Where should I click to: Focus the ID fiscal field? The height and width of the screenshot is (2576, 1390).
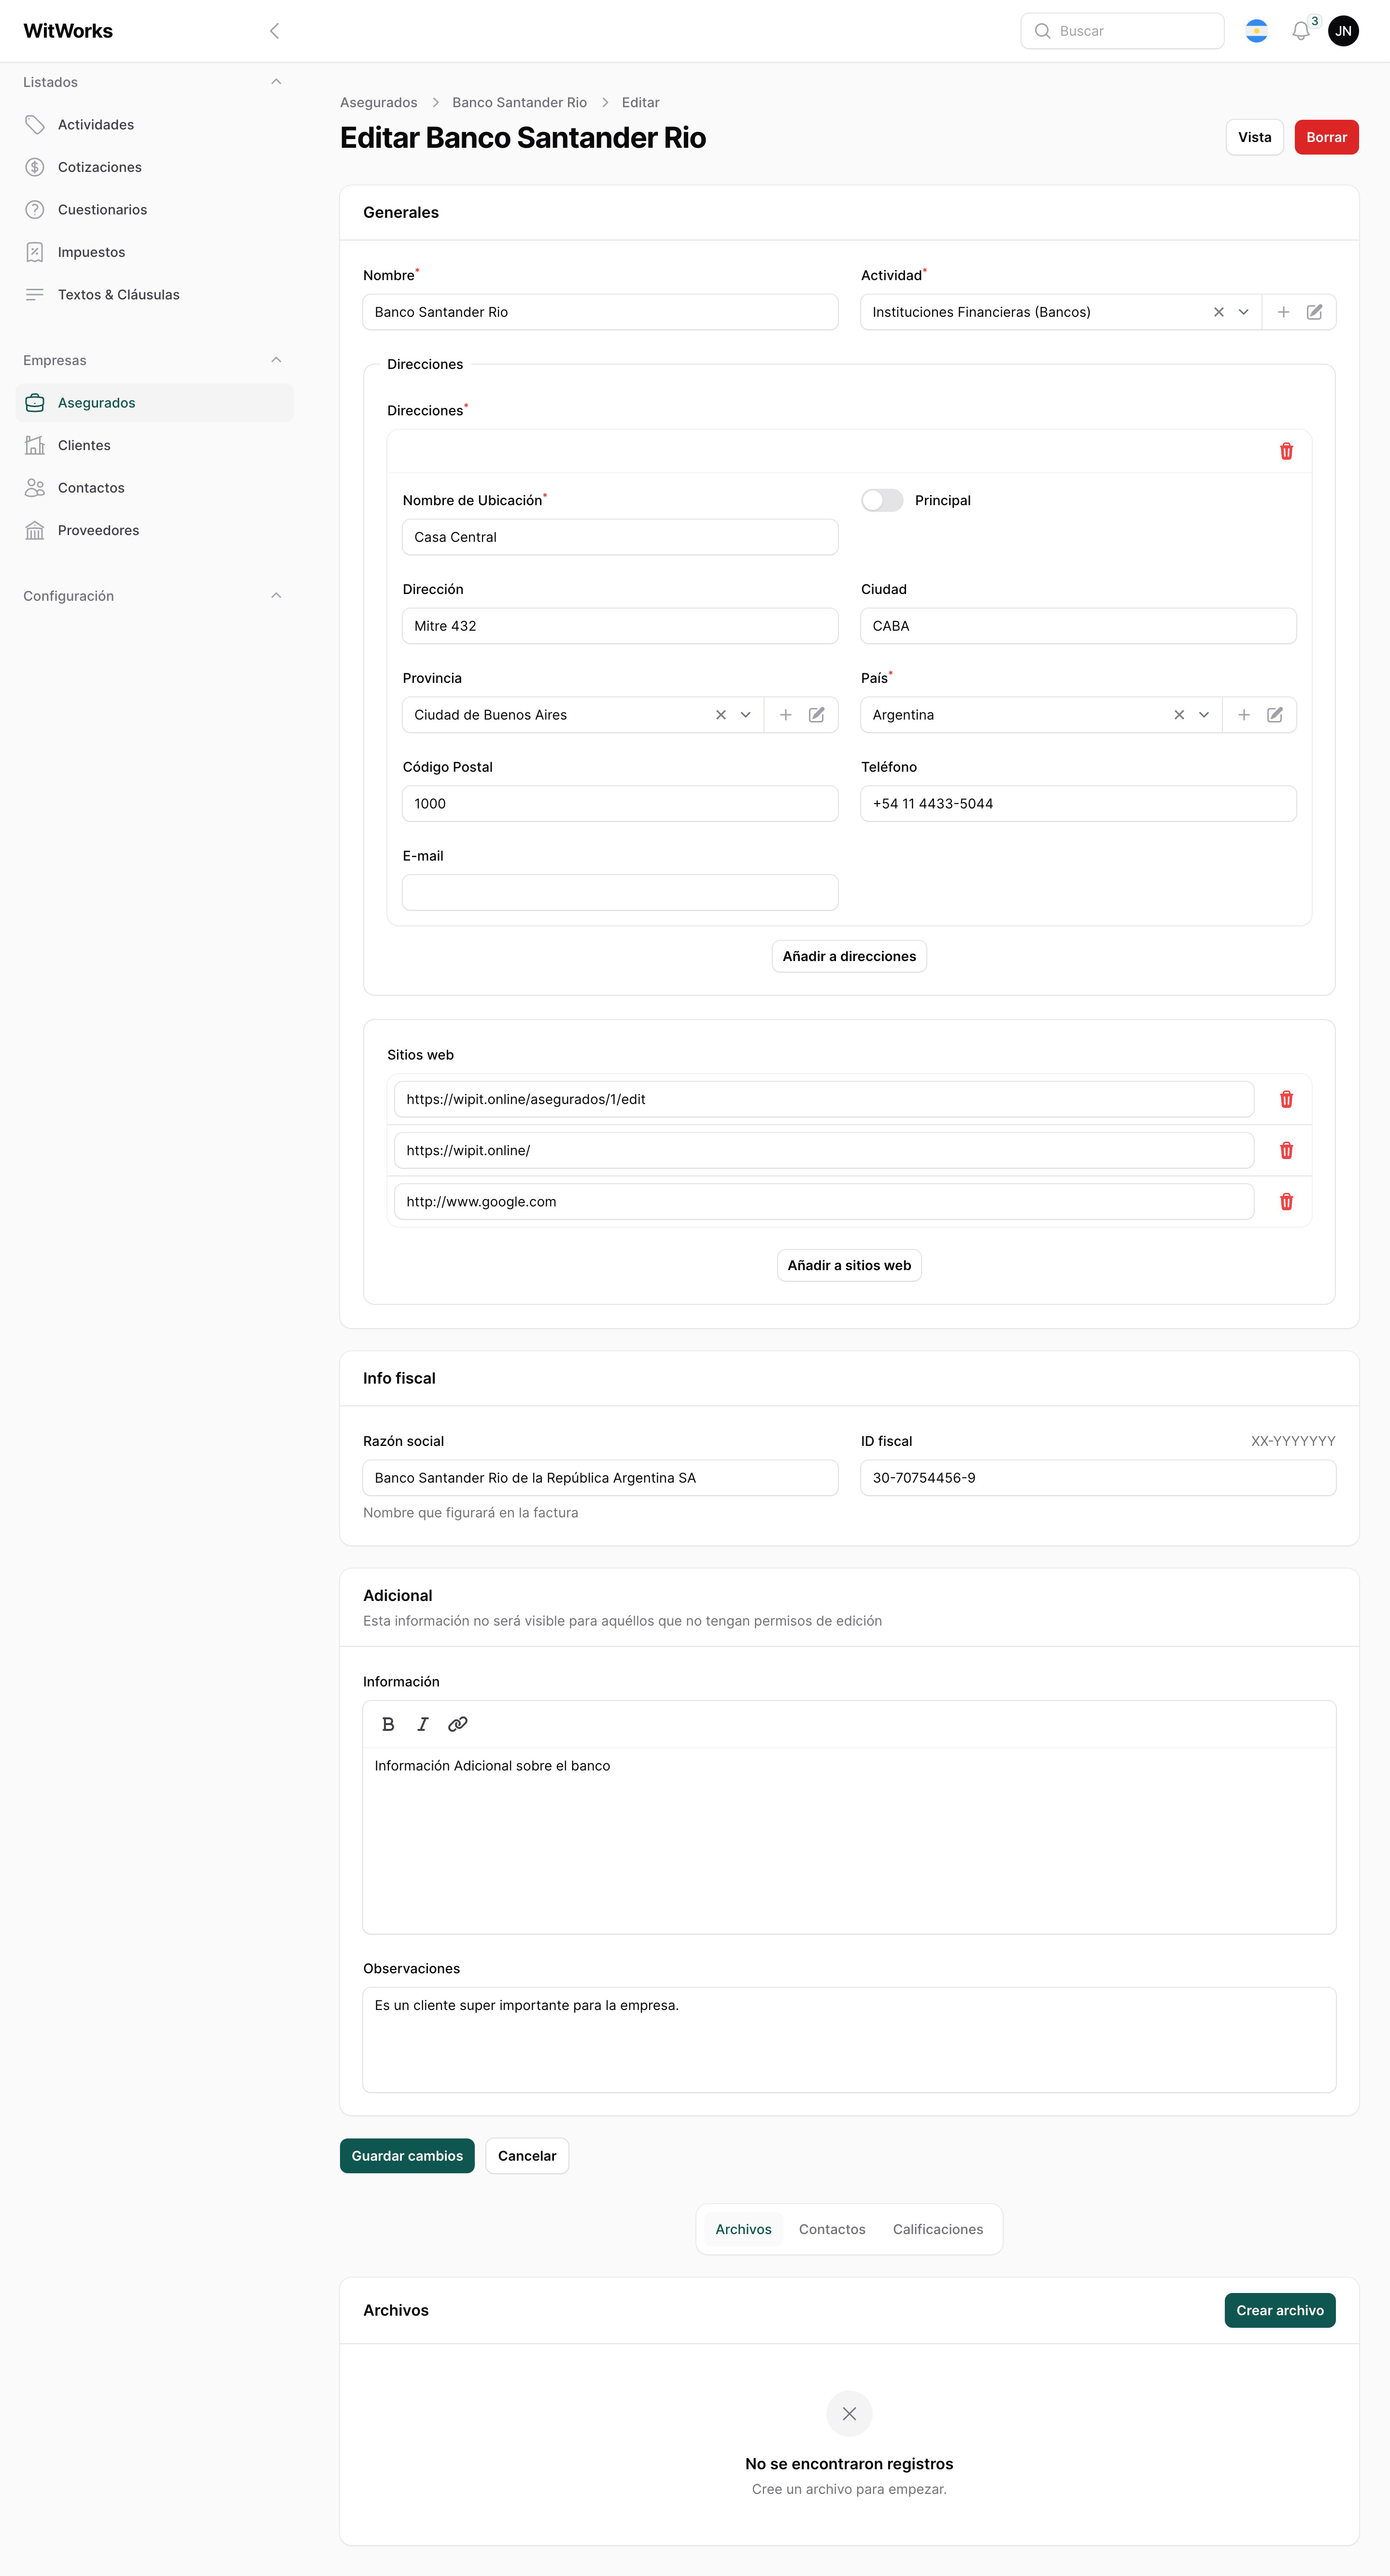click(1098, 1478)
